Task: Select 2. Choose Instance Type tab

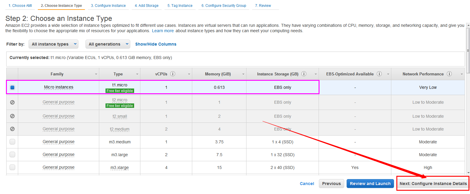Action: 61,6
